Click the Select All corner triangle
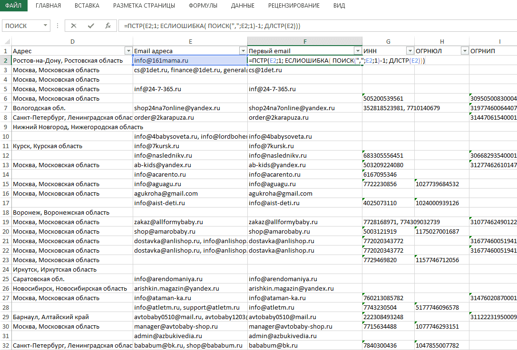This screenshot has width=517, height=350. pos(7,42)
